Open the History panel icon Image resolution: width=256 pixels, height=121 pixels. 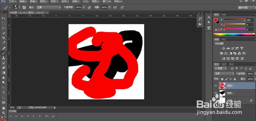(200, 19)
